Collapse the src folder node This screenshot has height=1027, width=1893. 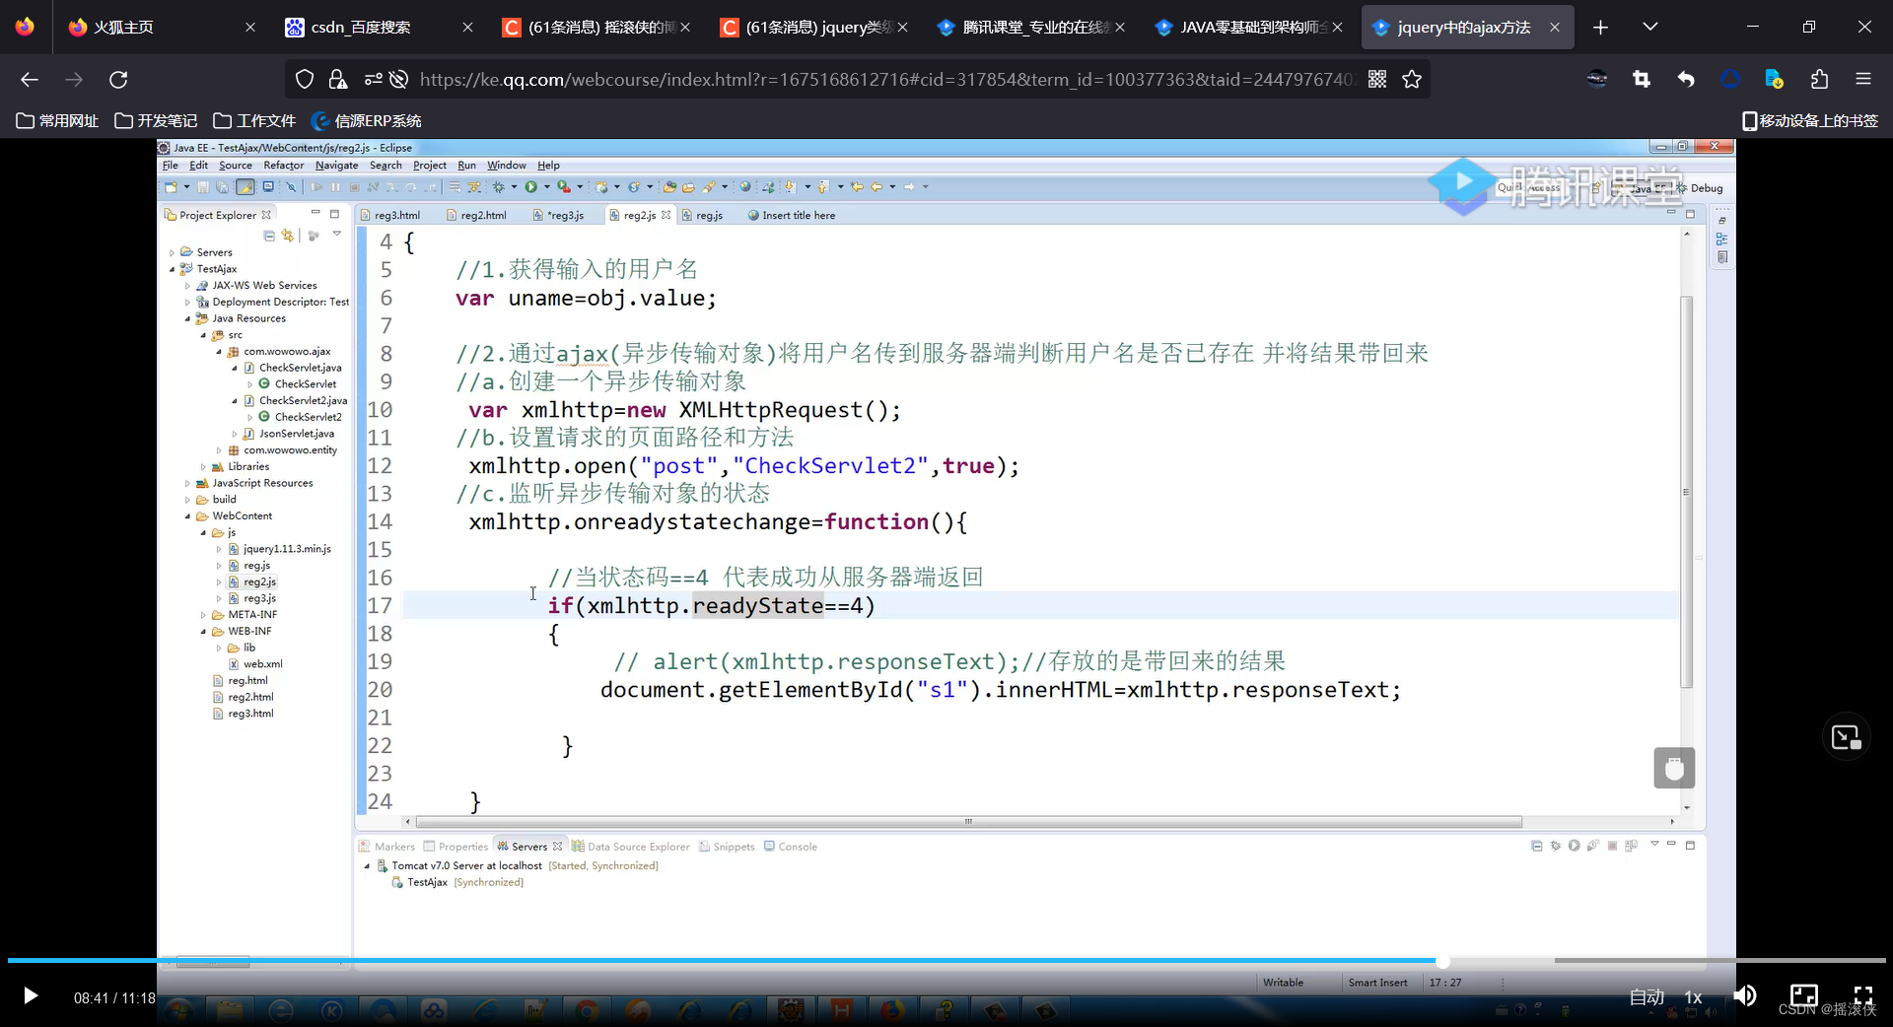(203, 335)
